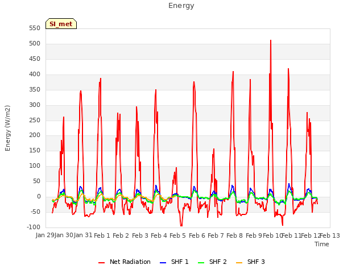The image size is (364, 273).
Task: Toggle the Net Radiation legend entry
Action: [125, 262]
